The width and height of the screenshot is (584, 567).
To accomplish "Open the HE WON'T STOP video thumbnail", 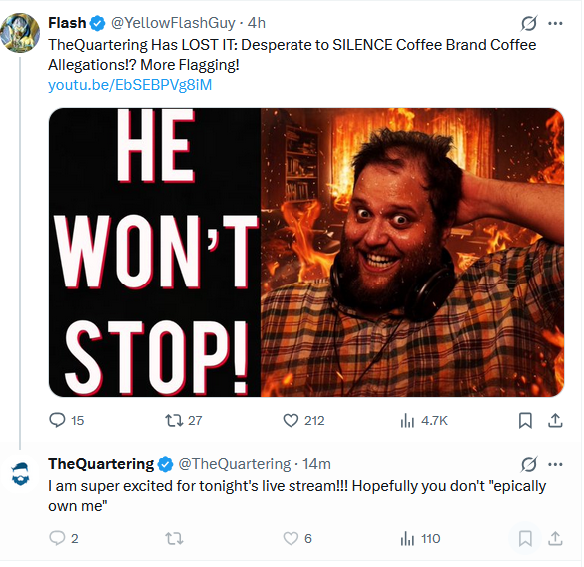I will (x=306, y=253).
